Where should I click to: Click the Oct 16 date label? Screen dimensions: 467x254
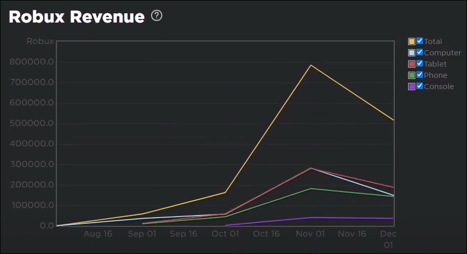(x=266, y=234)
